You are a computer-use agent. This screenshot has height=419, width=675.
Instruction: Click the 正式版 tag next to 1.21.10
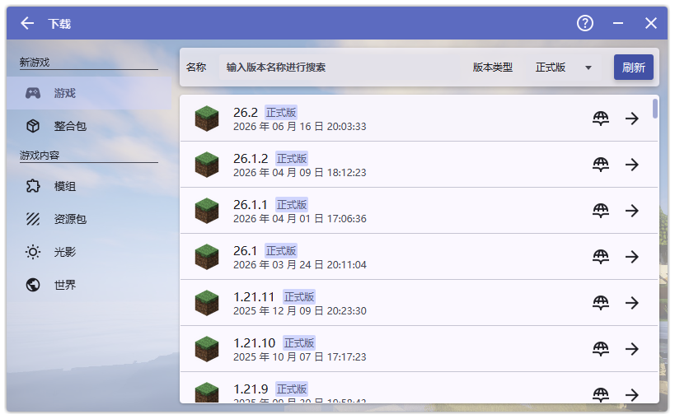coord(299,343)
